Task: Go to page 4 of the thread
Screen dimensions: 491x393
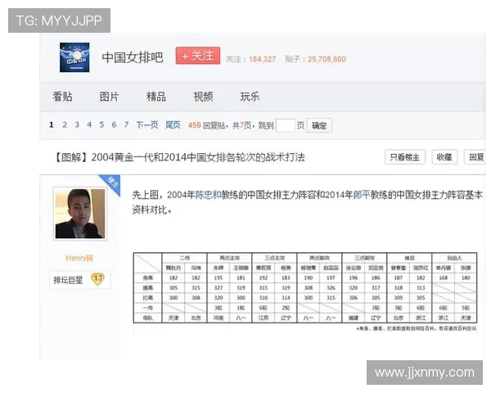Action: click(x=89, y=124)
